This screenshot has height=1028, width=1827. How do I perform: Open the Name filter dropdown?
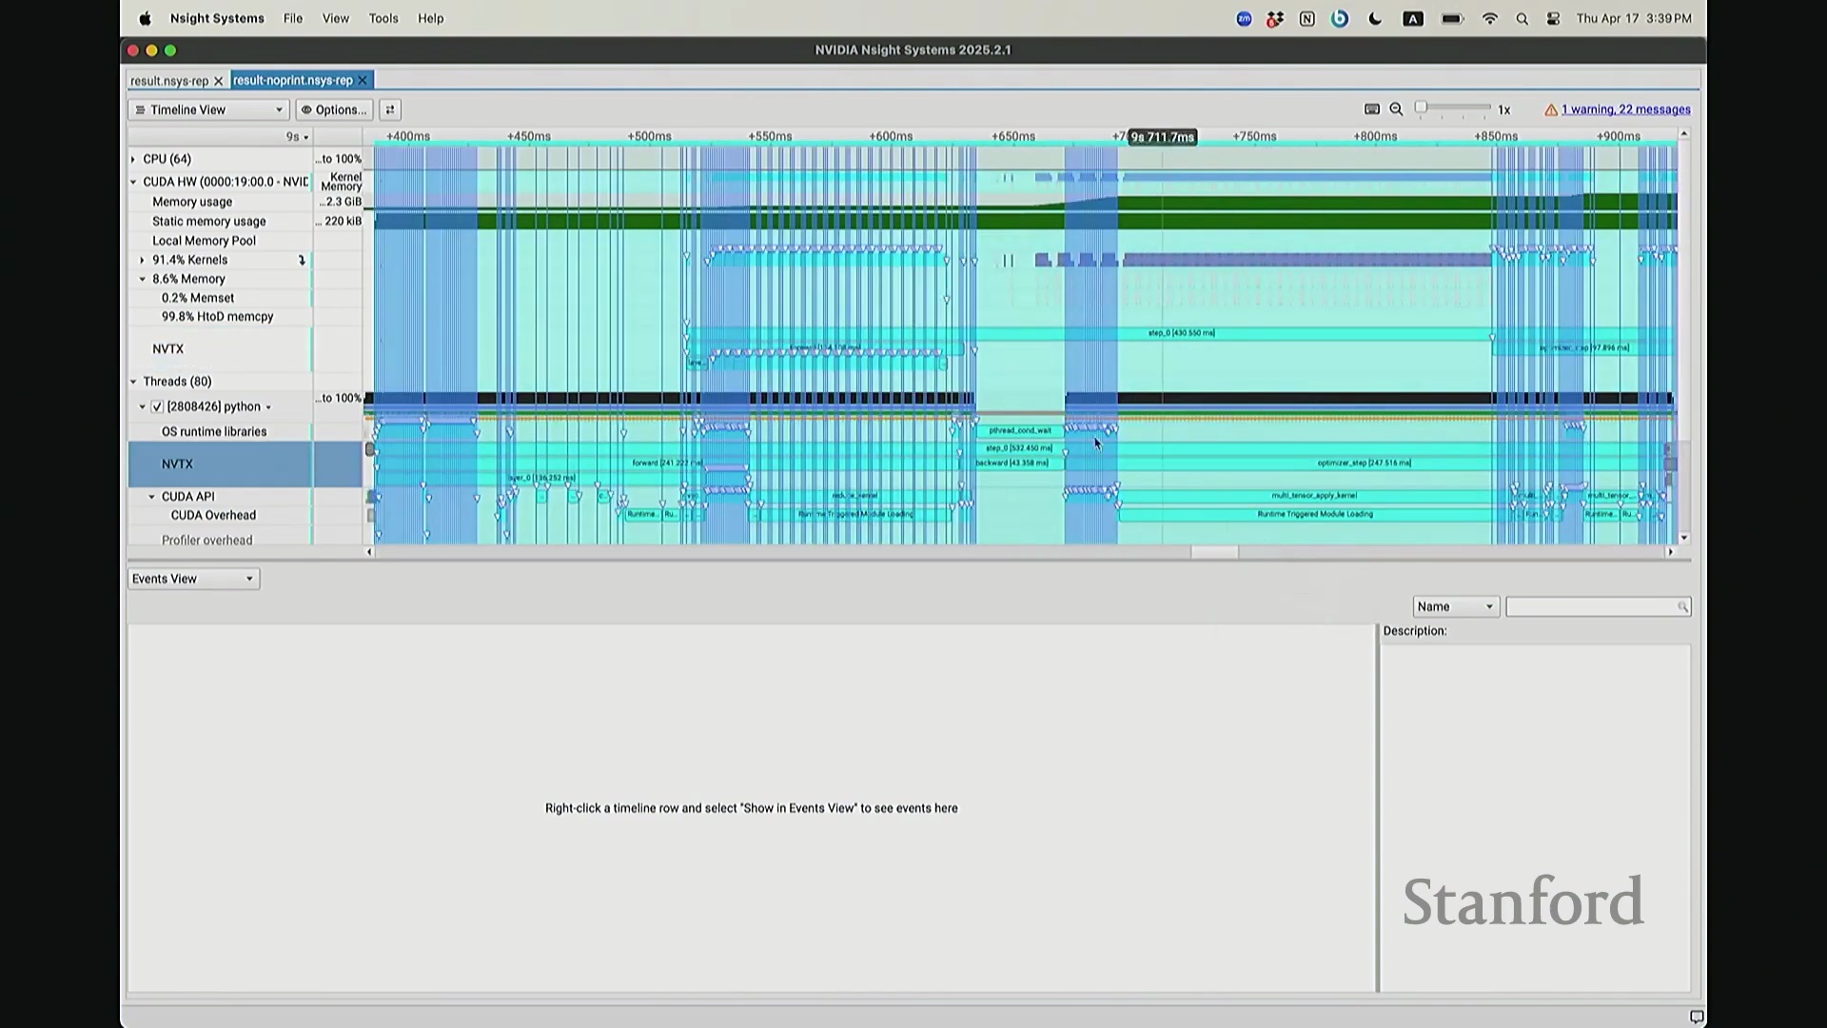1455,607
